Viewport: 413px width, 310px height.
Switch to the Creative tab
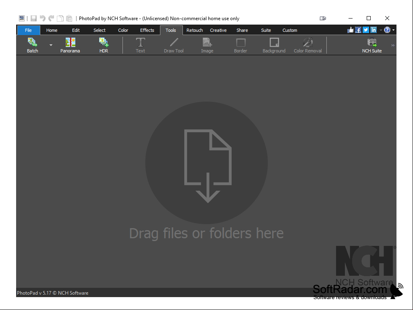tap(218, 30)
